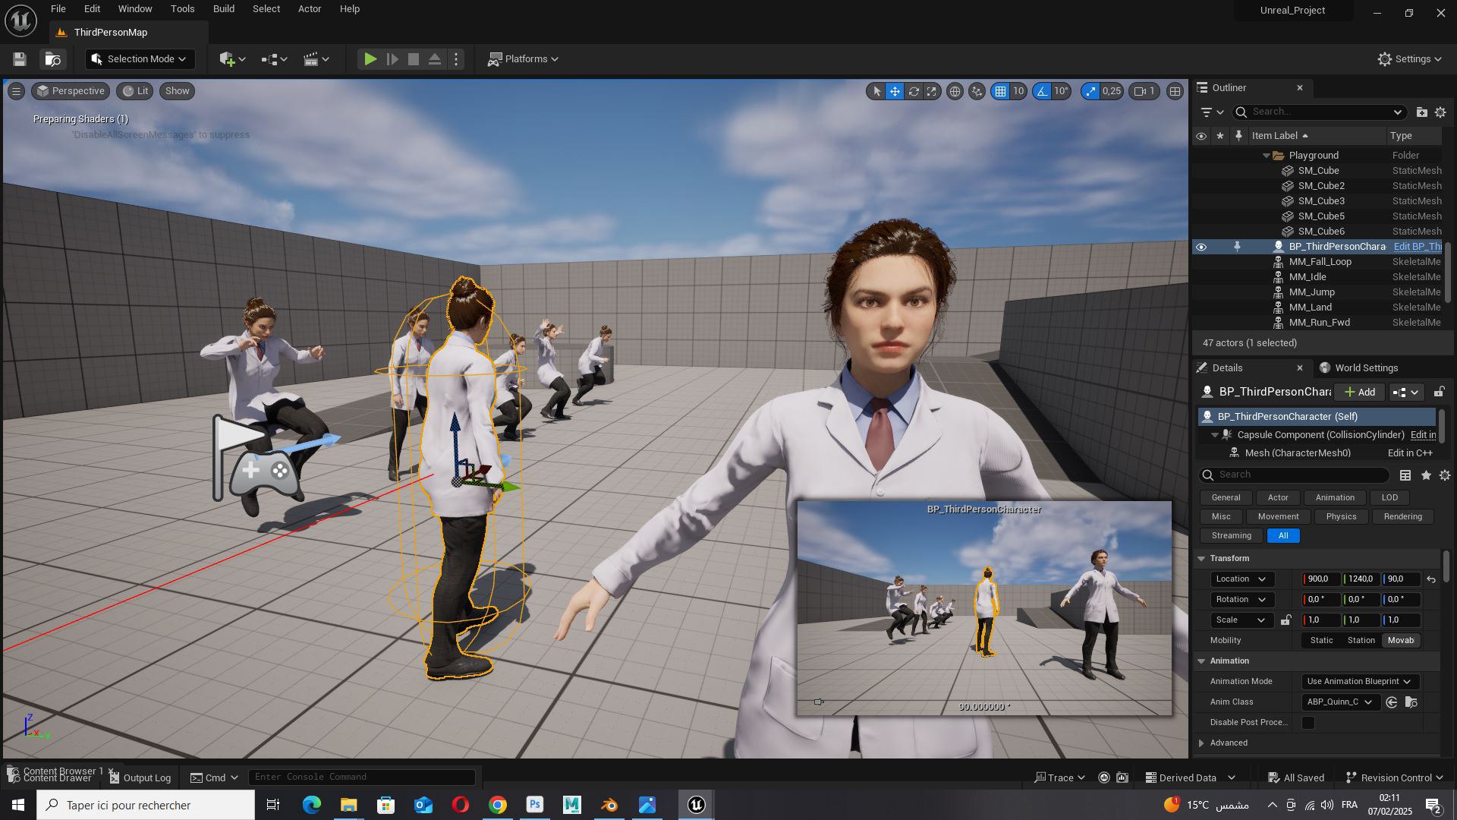The height and width of the screenshot is (820, 1457).
Task: Toggle surface snapping icon in the viewport toolbar
Action: [x=977, y=91]
